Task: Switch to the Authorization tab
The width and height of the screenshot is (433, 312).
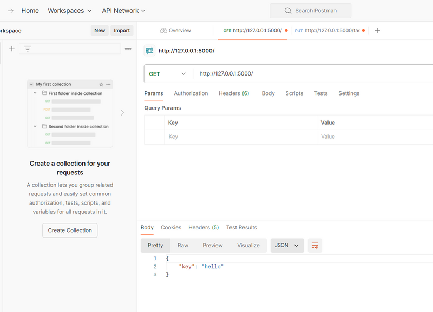Action: [x=191, y=93]
